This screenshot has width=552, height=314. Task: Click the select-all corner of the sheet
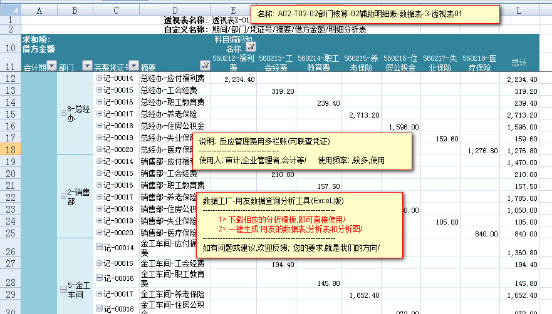pyautogui.click(x=11, y=10)
